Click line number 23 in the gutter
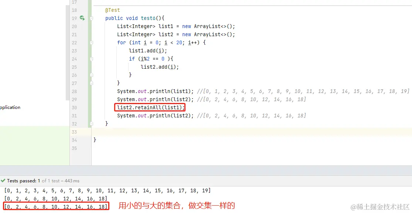412x213 pixels. click(74, 51)
